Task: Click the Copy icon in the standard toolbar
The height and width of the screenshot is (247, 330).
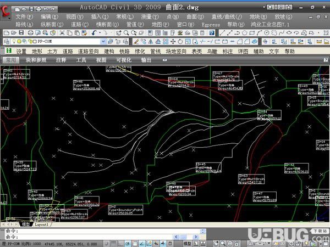Action: 69,33
